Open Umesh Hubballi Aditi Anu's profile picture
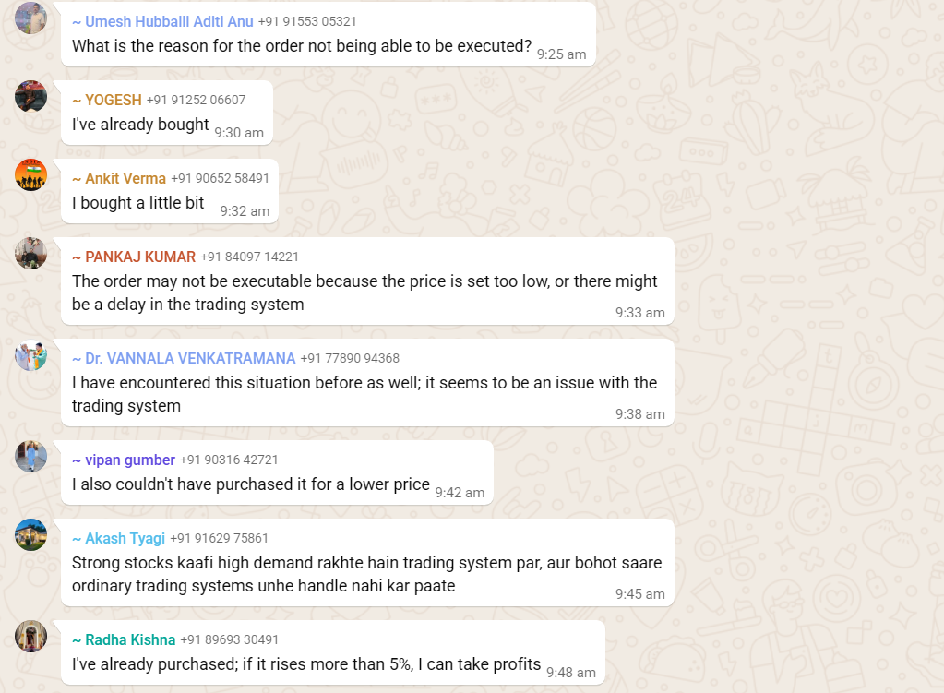 [30, 18]
